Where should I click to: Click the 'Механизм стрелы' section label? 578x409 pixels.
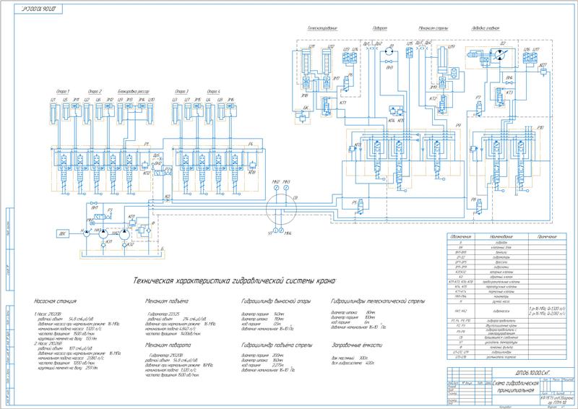[x=433, y=28]
